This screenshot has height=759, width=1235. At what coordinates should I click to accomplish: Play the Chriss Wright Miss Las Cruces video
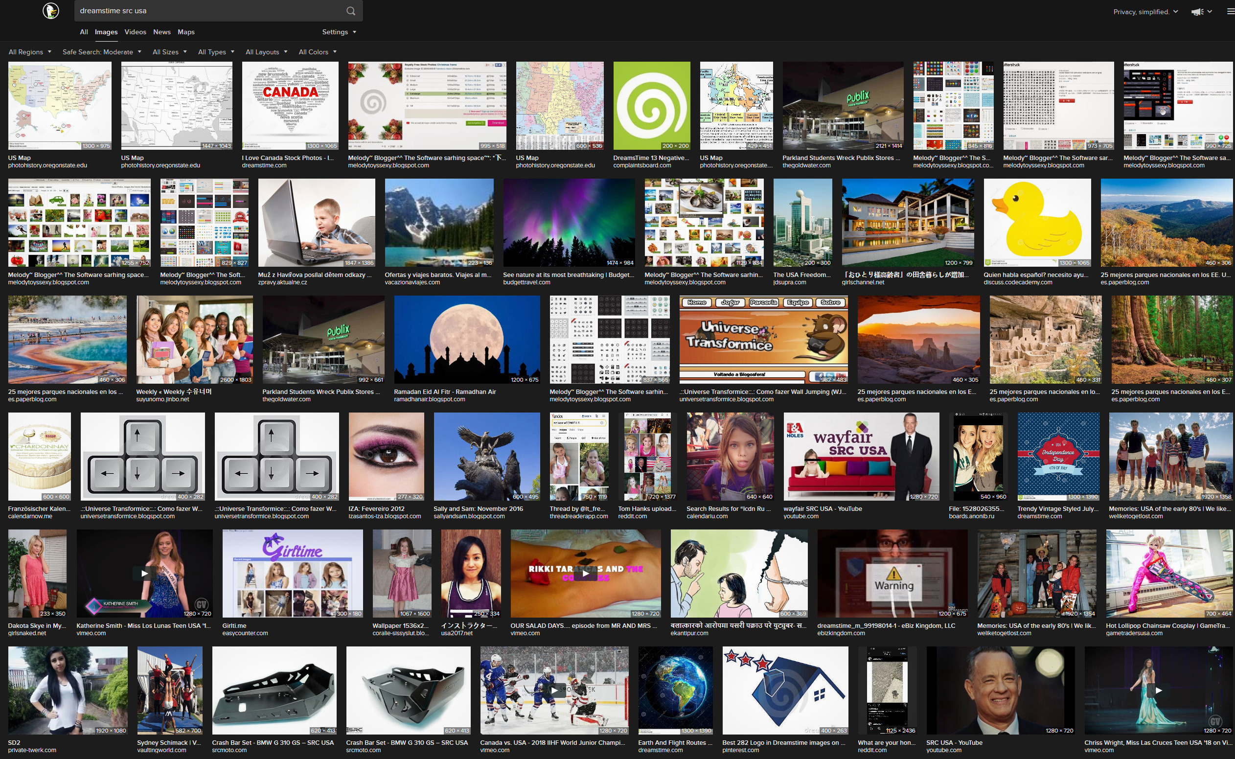(1159, 690)
